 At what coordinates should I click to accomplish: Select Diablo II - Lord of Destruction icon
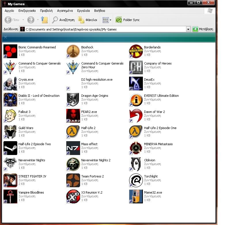pyautogui.click(x=10, y=100)
